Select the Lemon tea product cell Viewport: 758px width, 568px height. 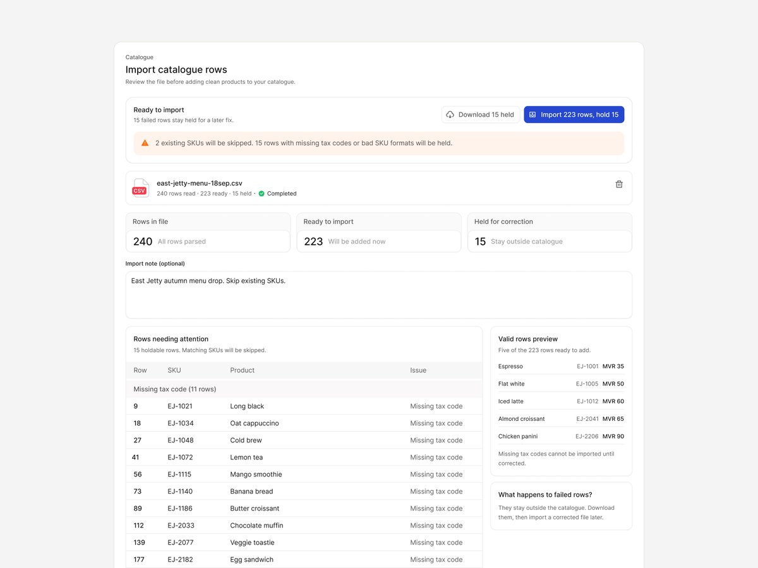pos(246,458)
